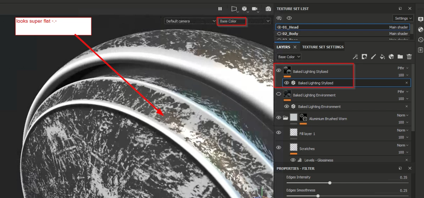Hide the Scratches layer
This screenshot has width=424, height=198.
click(279, 147)
